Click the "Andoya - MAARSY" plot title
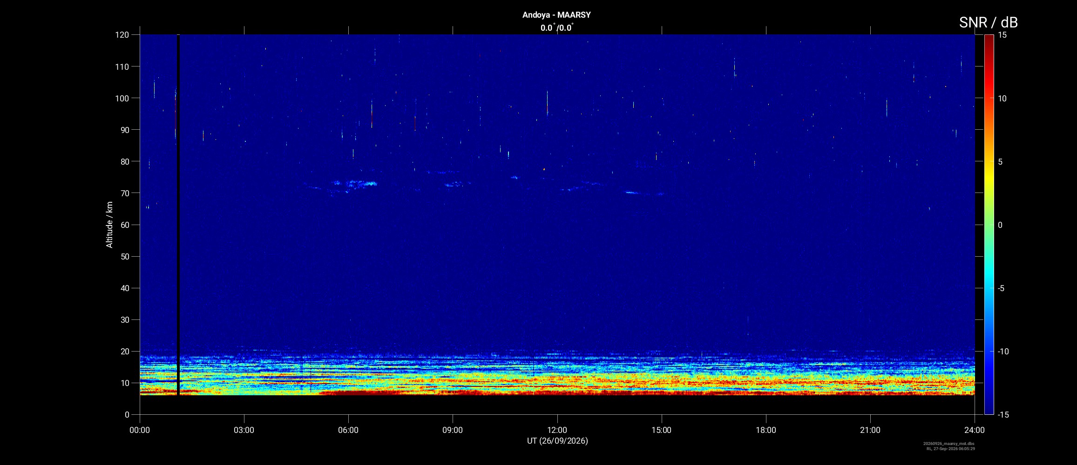Screen dimensions: 1077x465 (x=556, y=15)
